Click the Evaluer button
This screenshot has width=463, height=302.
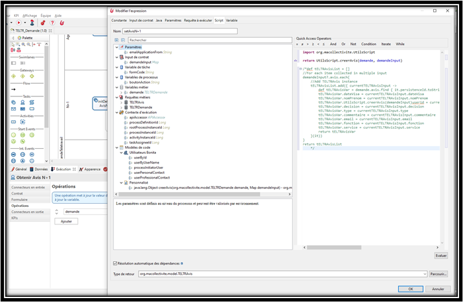tap(441, 255)
